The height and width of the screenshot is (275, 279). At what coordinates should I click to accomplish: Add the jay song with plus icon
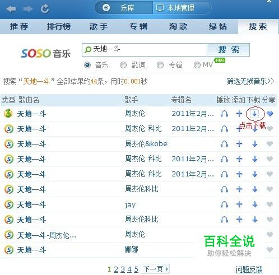(x=239, y=204)
